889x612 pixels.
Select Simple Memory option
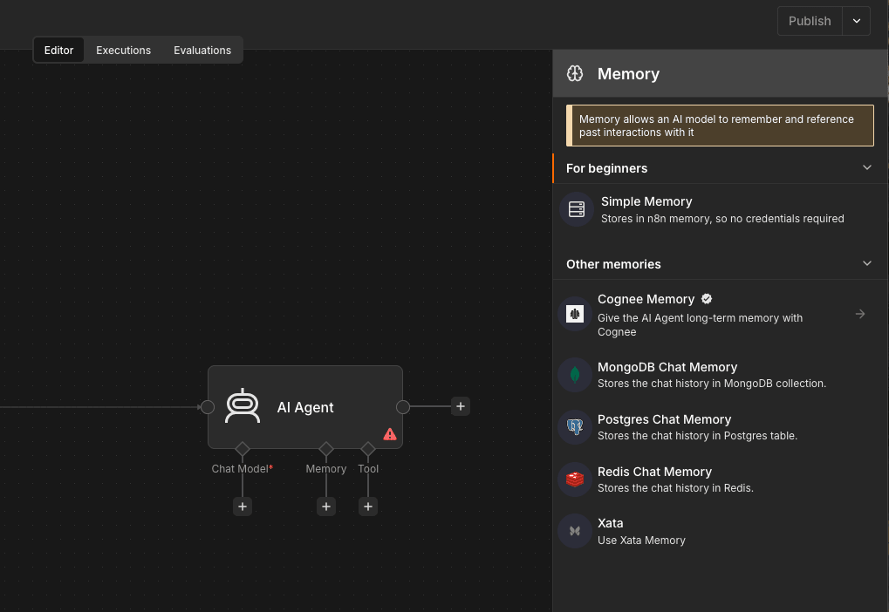[x=720, y=209]
